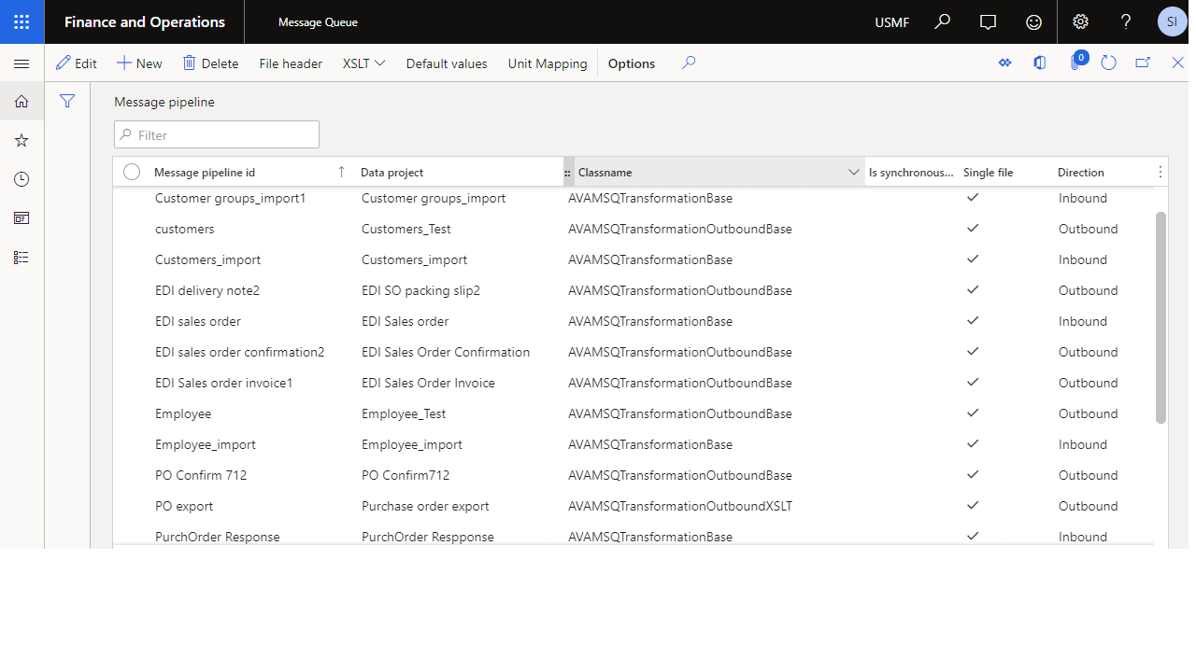1196x672 pixels.
Task: Toggle Single file check for EDI sales order row
Action: pyautogui.click(x=973, y=320)
